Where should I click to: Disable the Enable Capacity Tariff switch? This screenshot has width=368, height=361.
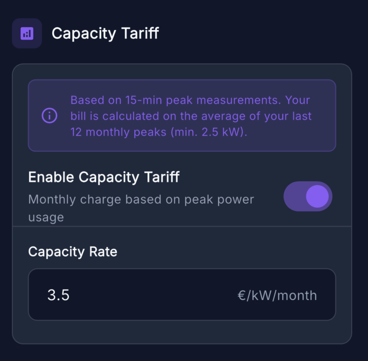point(307,196)
